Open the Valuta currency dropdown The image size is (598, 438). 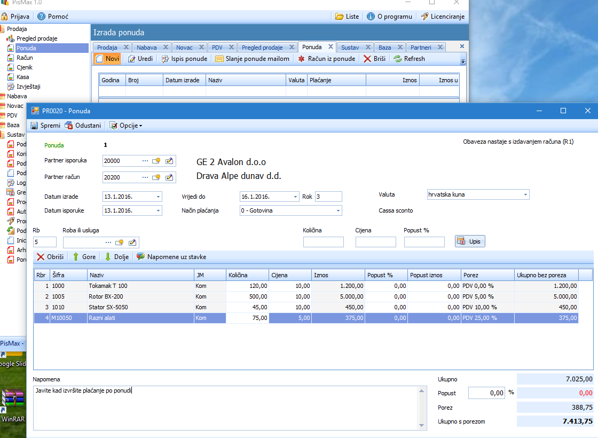[x=525, y=194]
